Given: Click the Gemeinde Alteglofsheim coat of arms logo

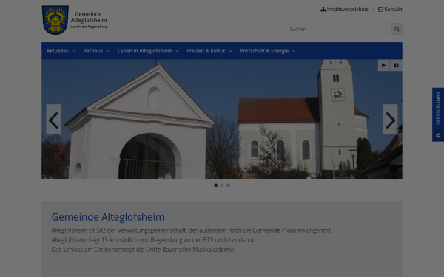Looking at the screenshot, I should pyautogui.click(x=55, y=20).
